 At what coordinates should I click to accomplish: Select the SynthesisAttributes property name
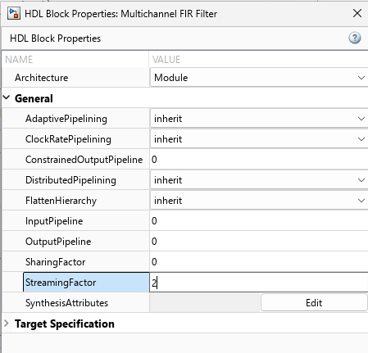click(x=66, y=303)
